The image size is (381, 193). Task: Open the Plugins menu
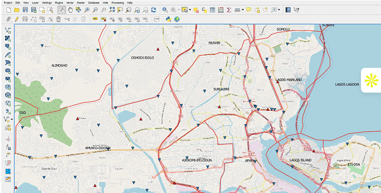click(59, 3)
